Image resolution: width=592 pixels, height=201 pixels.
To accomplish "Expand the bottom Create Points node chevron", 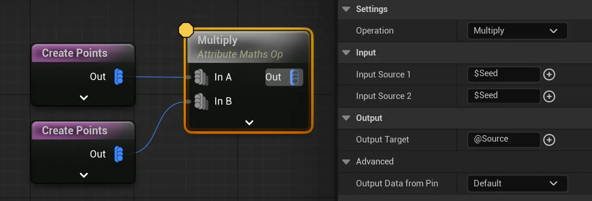I will click(84, 175).
